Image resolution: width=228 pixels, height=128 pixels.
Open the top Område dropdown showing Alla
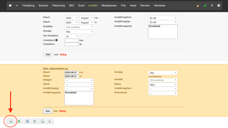coord(79,32)
